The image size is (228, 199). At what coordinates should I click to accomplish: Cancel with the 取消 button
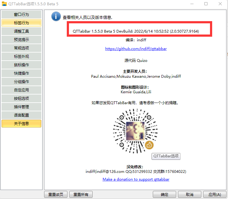pos(189,194)
